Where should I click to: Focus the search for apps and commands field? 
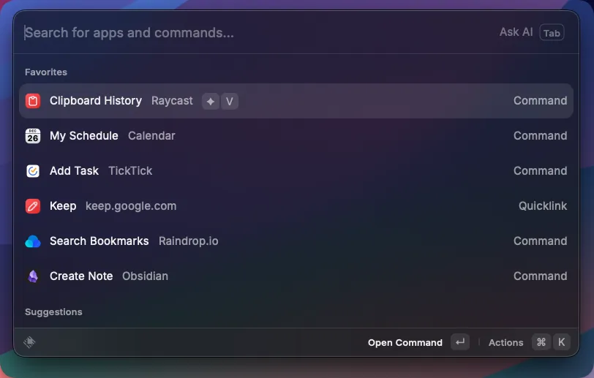click(249, 33)
